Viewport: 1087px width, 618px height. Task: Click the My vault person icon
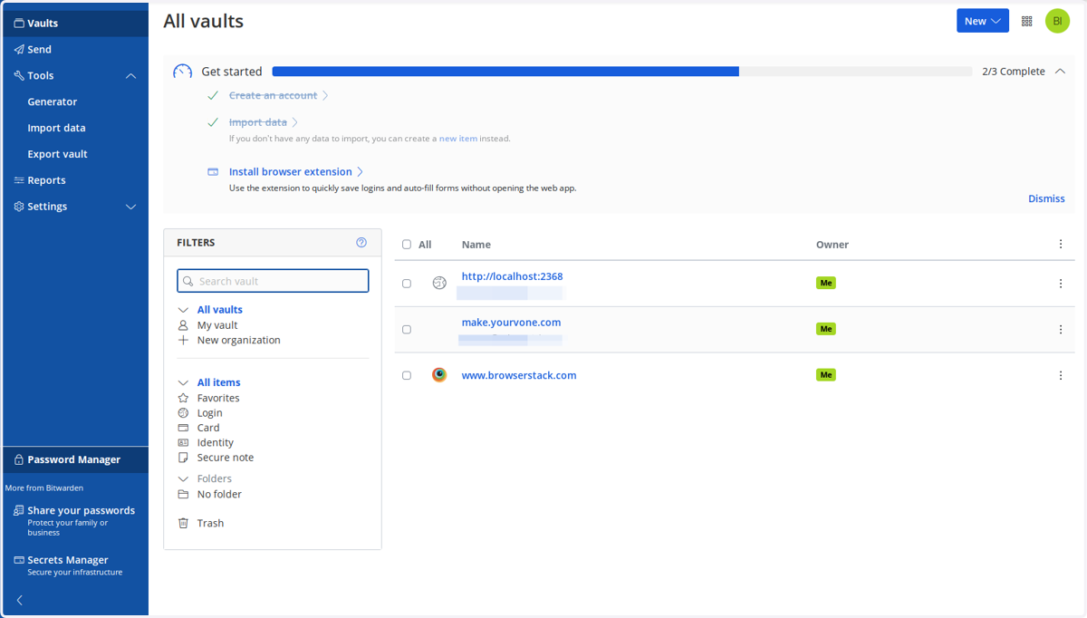pyautogui.click(x=183, y=325)
